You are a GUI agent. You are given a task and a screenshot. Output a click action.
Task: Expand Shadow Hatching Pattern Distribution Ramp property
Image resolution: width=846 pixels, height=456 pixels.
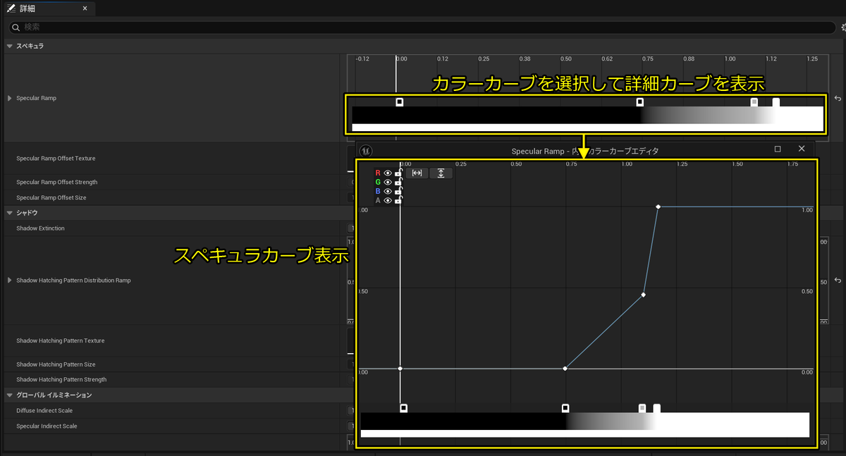click(10, 281)
